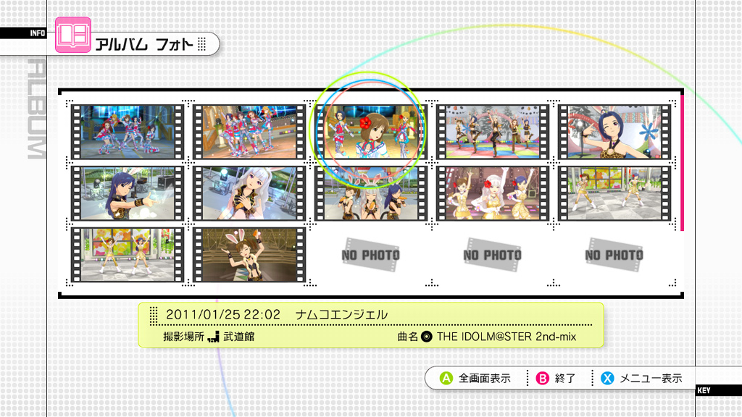The width and height of the screenshot is (742, 417).
Task: Click the INFO tab label
Action: 38,33
